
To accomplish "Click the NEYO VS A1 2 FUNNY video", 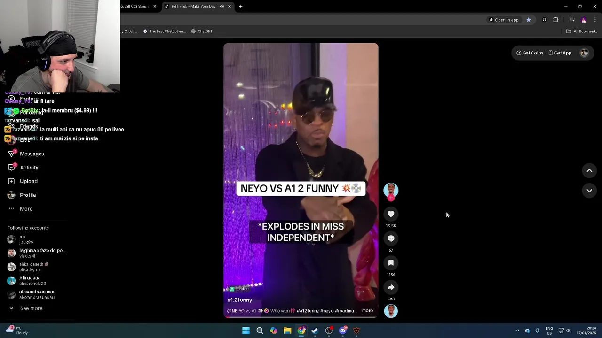I will 301,181.
